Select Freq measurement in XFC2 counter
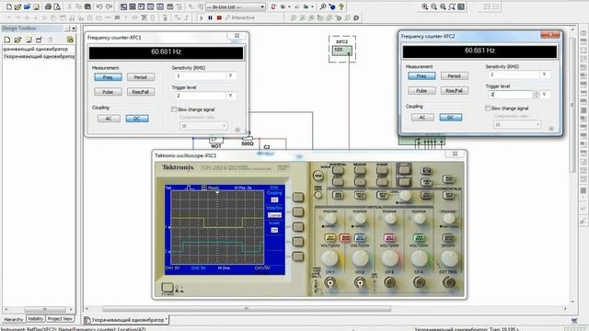The width and height of the screenshot is (589, 331). (x=422, y=76)
